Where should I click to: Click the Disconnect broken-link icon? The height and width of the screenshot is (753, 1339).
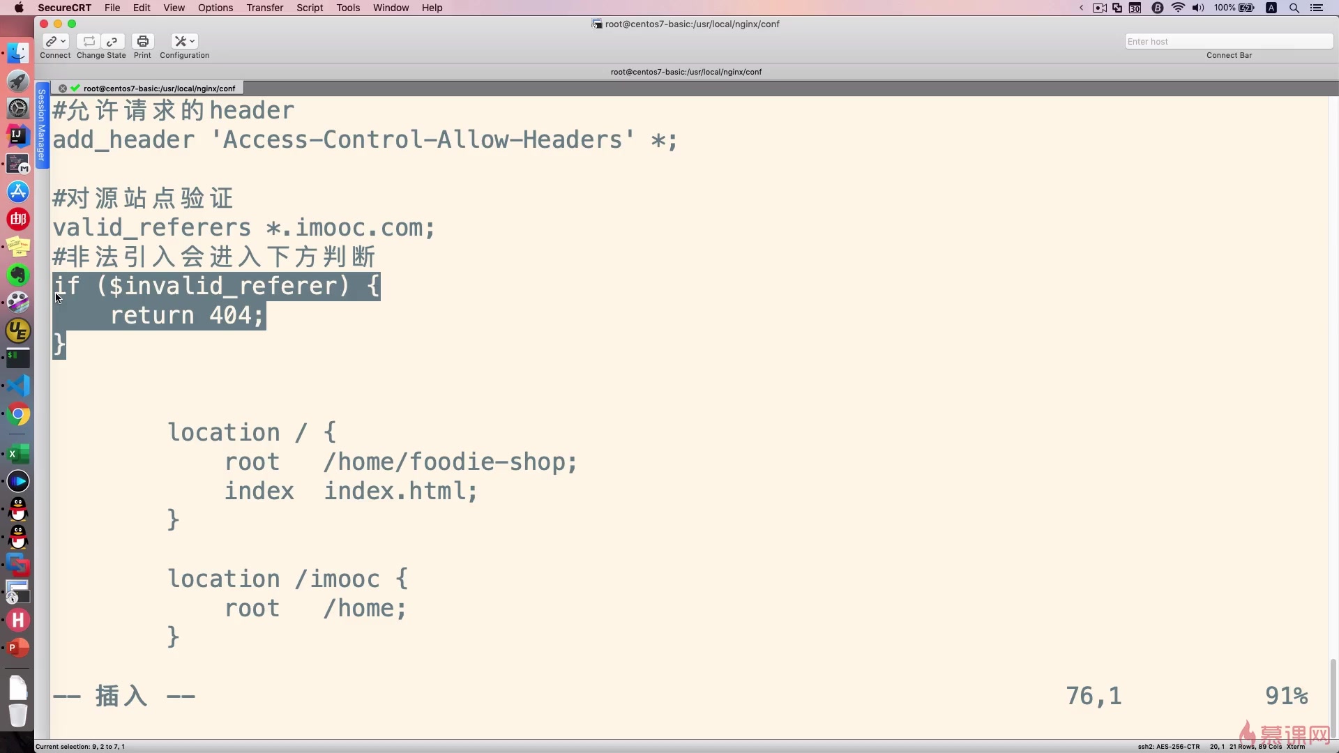pos(112,41)
